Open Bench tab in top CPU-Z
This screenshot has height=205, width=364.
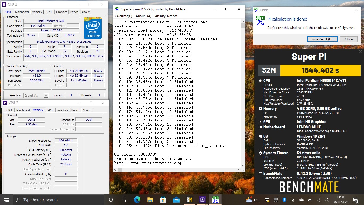[74, 12]
